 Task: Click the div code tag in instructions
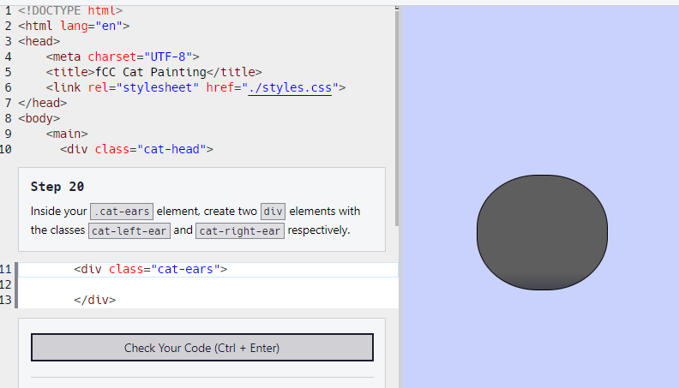tap(273, 212)
